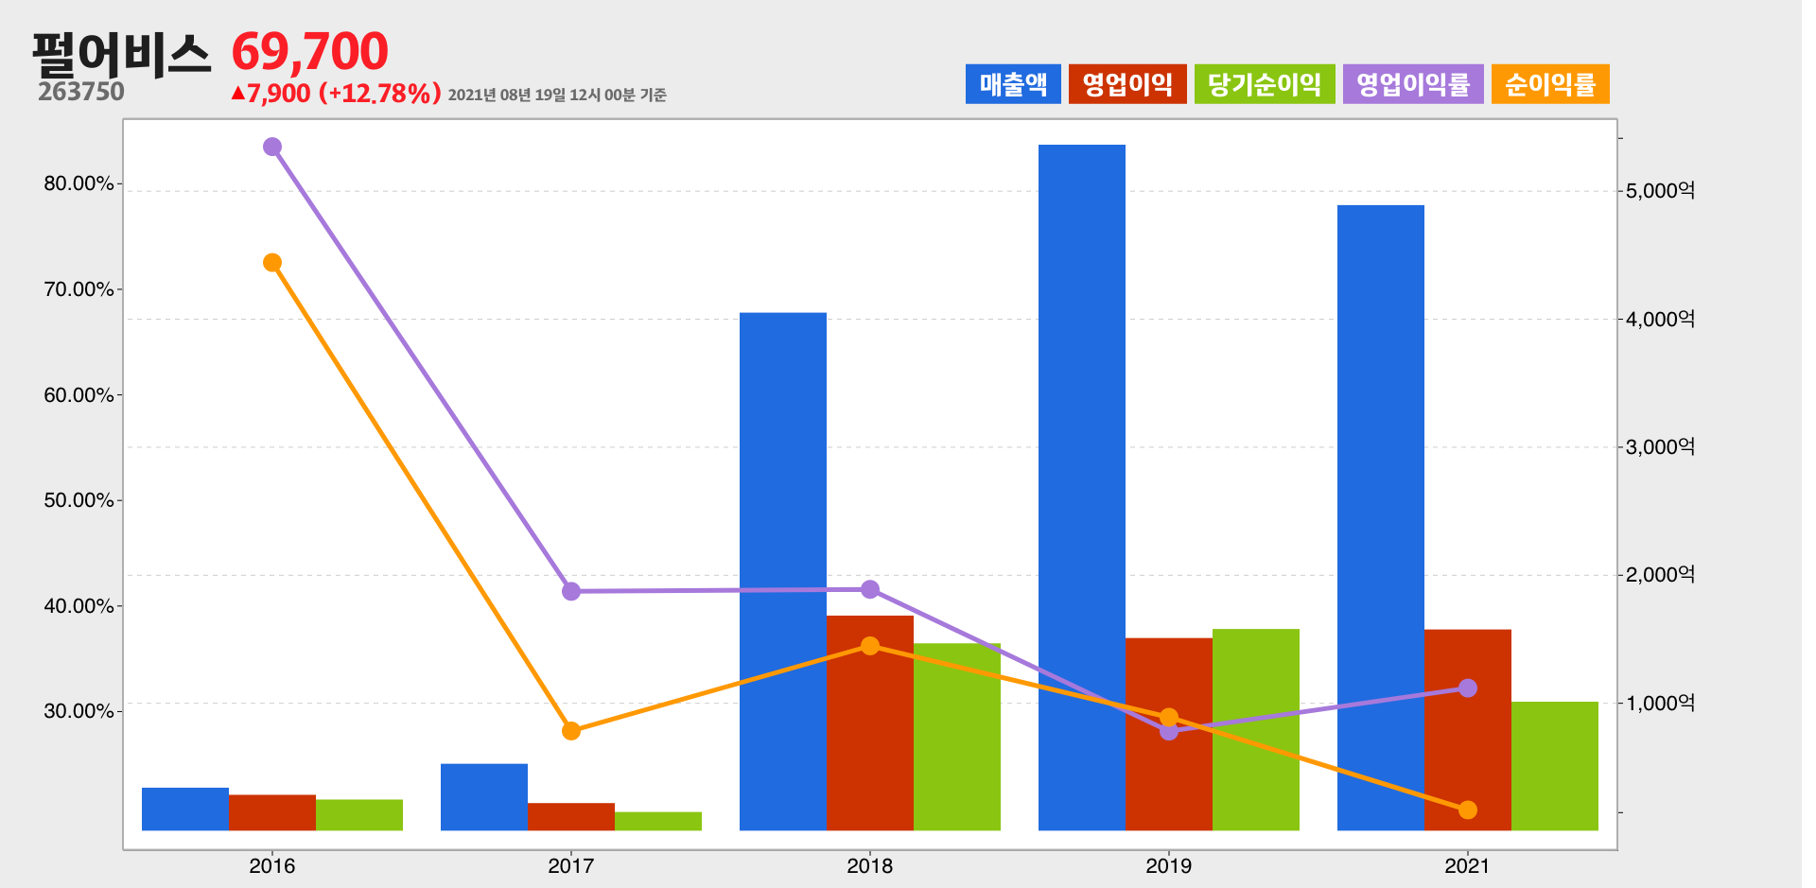Select the 2021 orange 순이익률 data point
The image size is (1816, 888).
(1468, 810)
